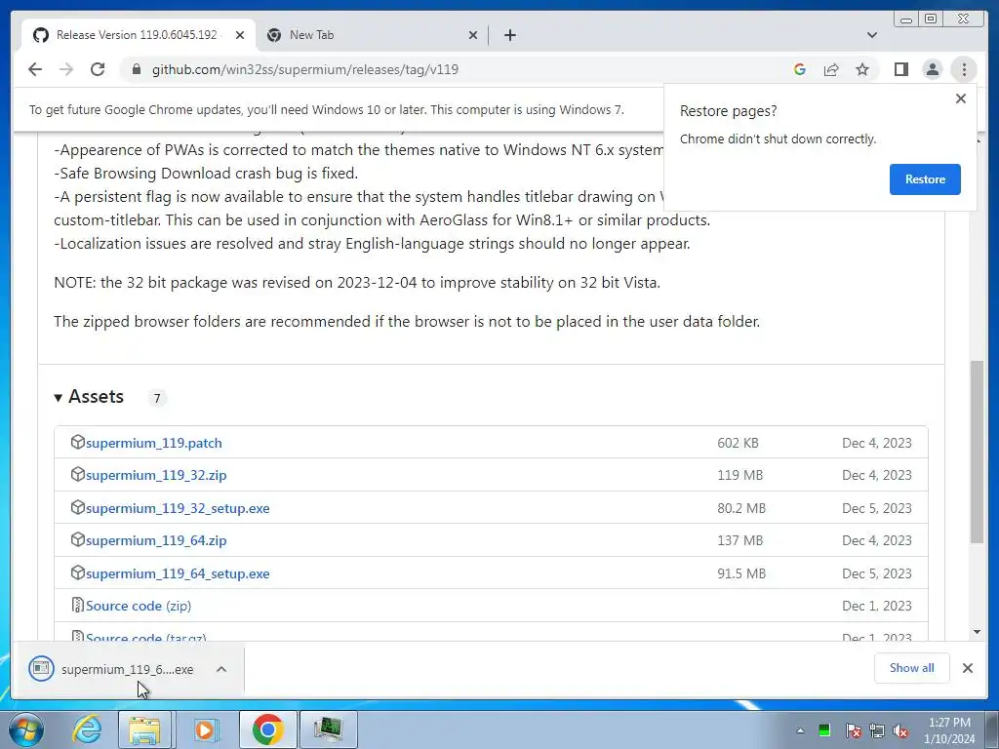The height and width of the screenshot is (749, 999).
Task: Open Action Center flag icon
Action: click(x=853, y=730)
